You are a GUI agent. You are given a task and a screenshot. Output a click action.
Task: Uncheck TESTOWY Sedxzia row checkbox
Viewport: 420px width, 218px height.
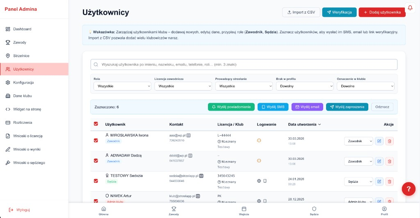96,181
